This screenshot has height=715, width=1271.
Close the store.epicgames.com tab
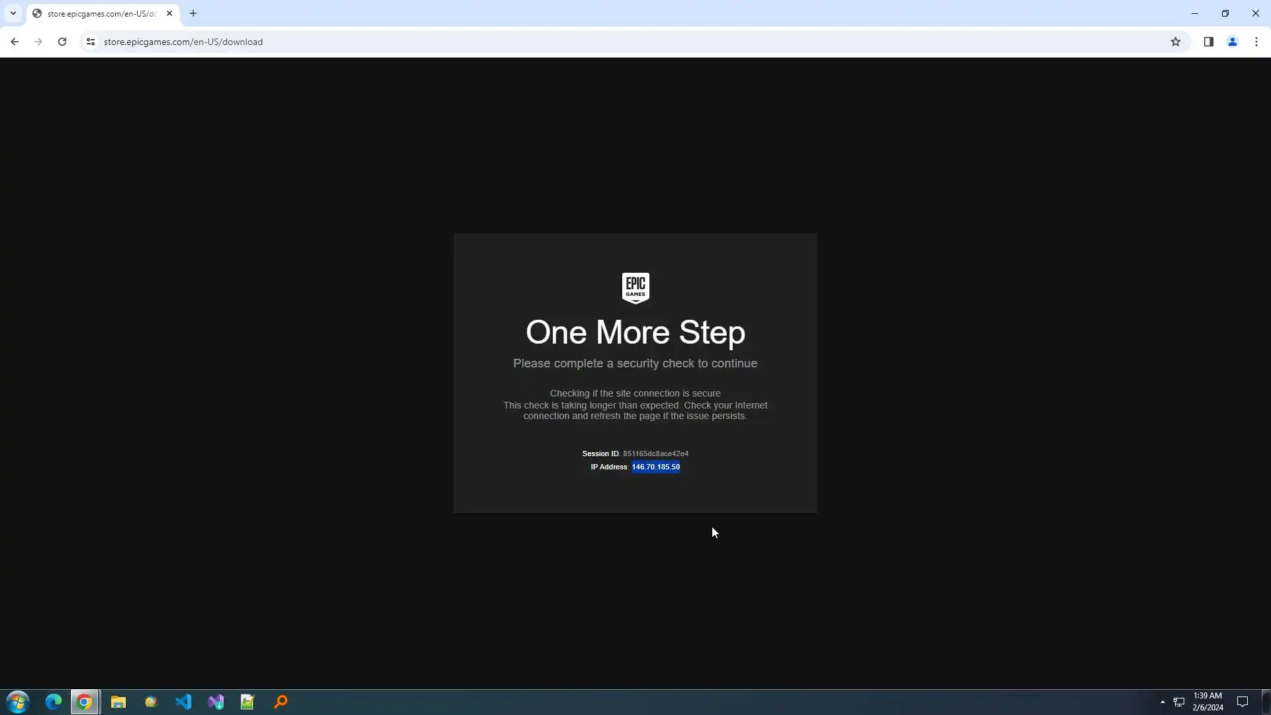pos(169,13)
